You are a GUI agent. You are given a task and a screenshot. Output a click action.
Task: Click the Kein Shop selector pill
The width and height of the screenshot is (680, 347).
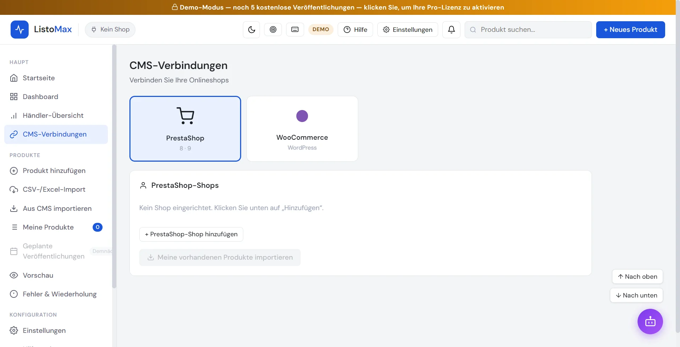pos(110,29)
